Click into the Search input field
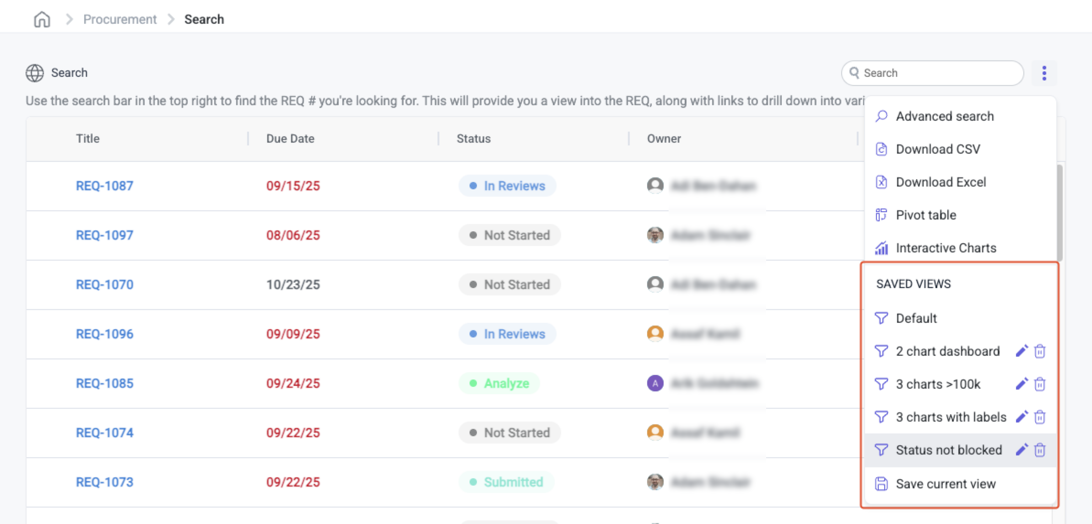This screenshot has height=524, width=1092. pyautogui.click(x=938, y=73)
